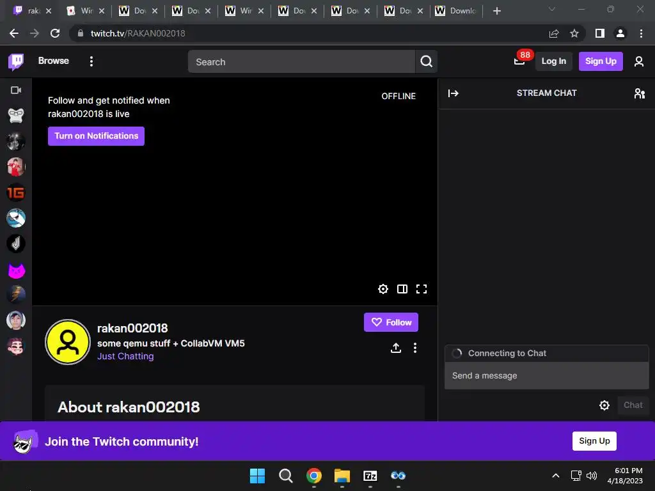Viewport: 655px width, 491px height.
Task: Open the user profile icon at top right
Action: click(x=639, y=61)
